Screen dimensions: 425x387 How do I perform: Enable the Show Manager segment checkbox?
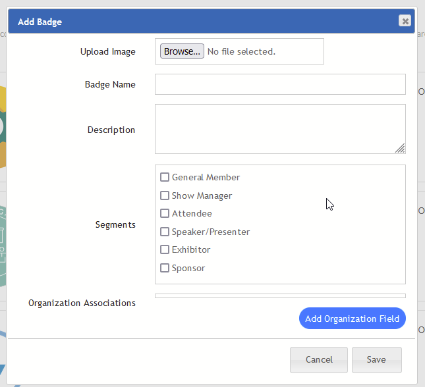coord(165,195)
